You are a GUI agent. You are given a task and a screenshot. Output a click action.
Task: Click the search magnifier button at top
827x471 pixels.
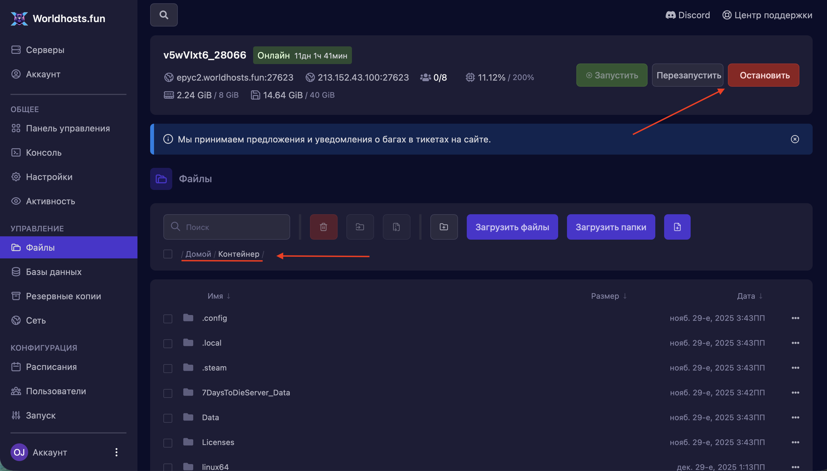tap(164, 15)
